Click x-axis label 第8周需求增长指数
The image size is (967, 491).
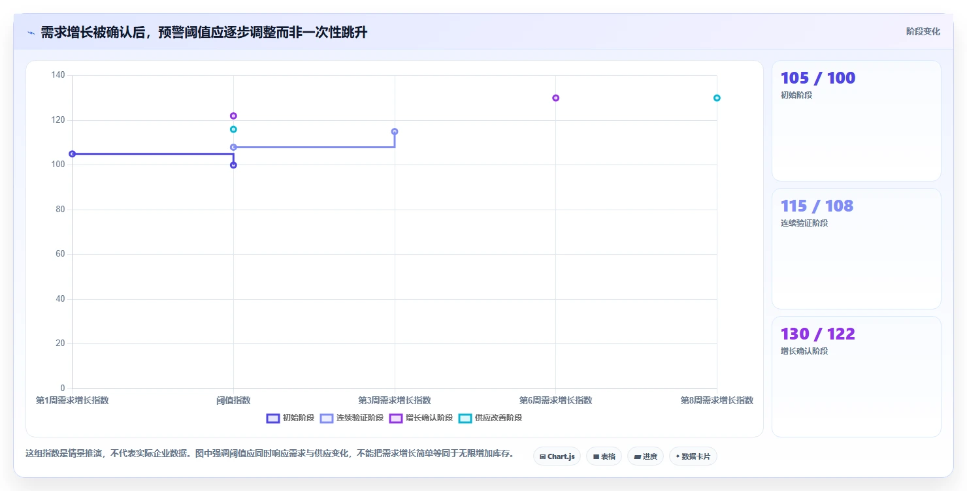click(x=717, y=400)
